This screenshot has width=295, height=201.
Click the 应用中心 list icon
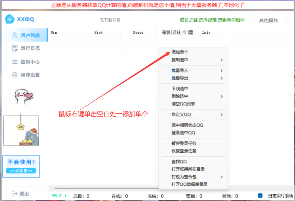[14, 62]
